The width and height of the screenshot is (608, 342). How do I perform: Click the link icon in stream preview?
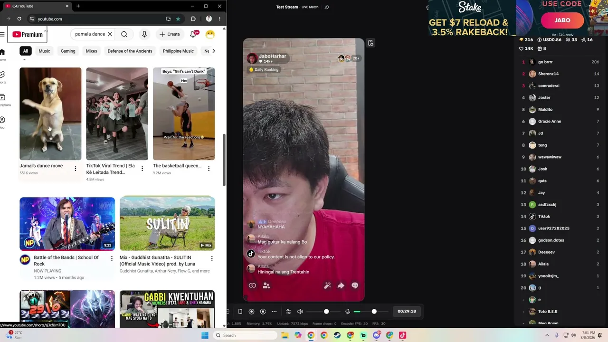click(252, 285)
